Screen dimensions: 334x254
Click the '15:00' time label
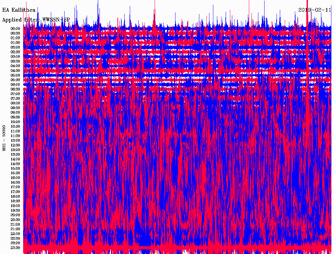click(15, 168)
